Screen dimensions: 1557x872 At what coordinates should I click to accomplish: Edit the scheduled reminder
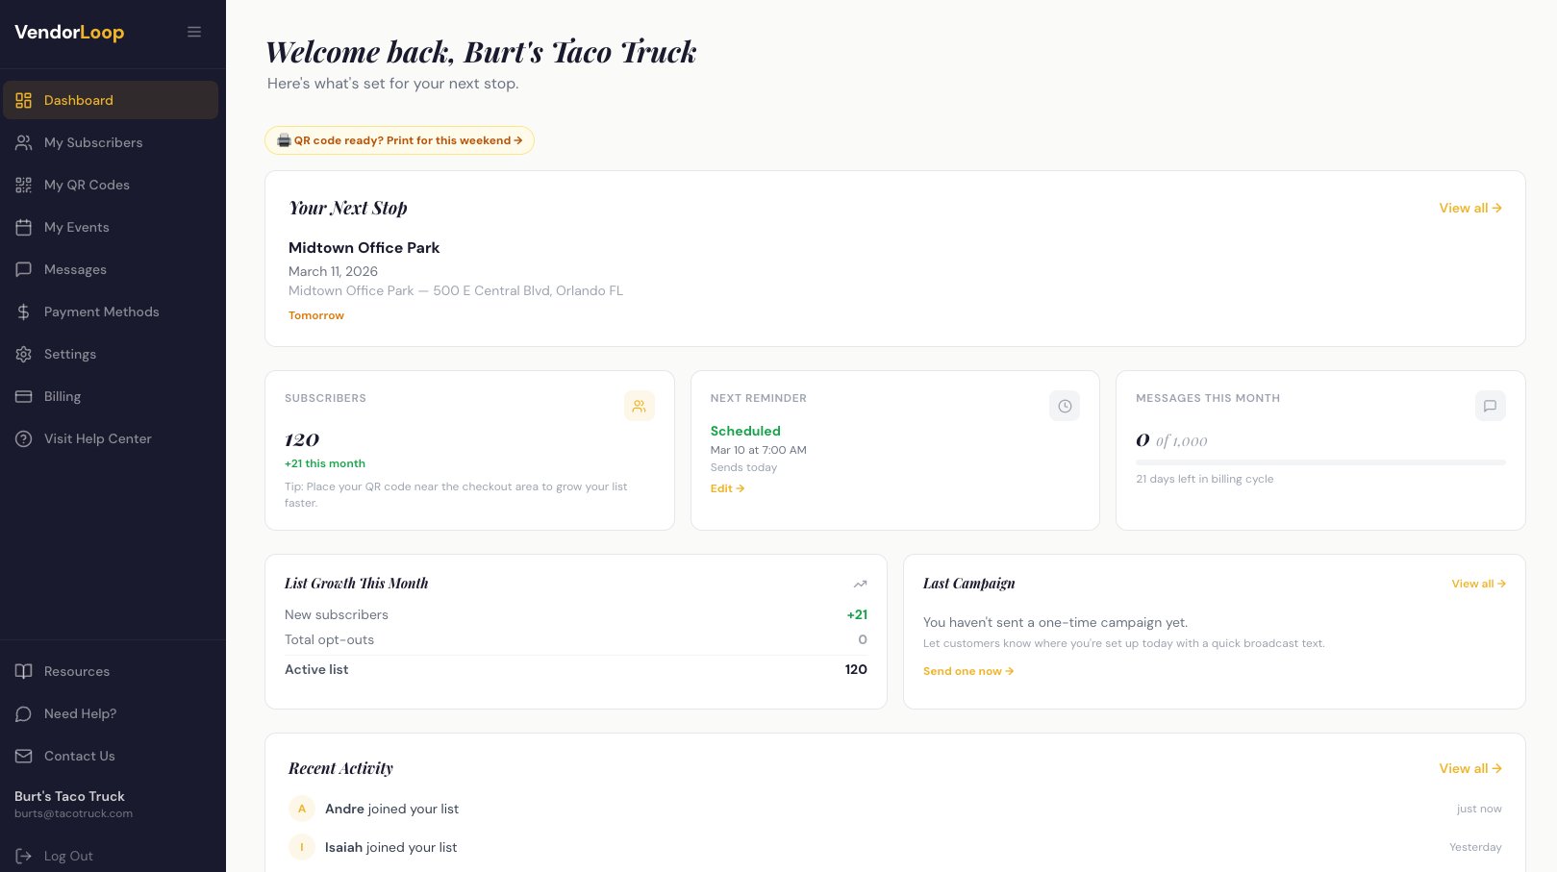tap(727, 488)
